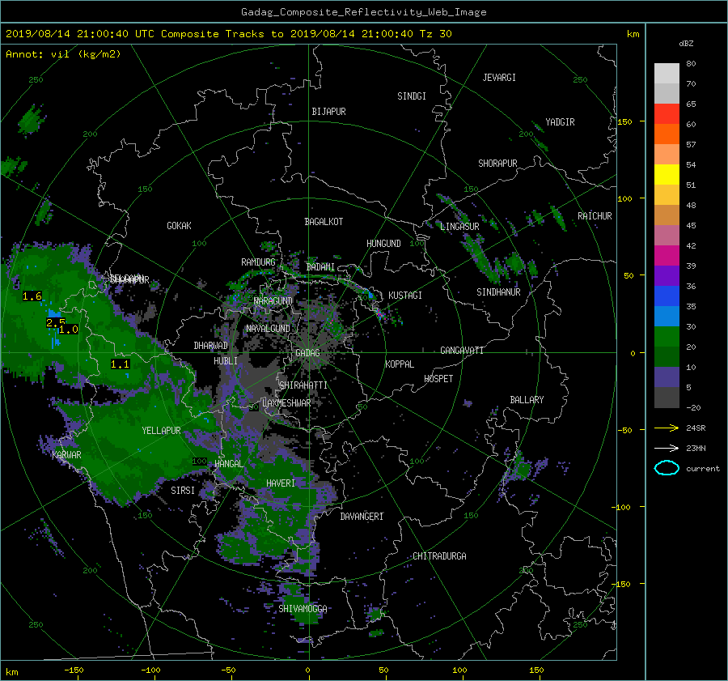This screenshot has width=728, height=681.
Task: Pick the magenta 42 dBZ swatch
Action: pos(667,255)
